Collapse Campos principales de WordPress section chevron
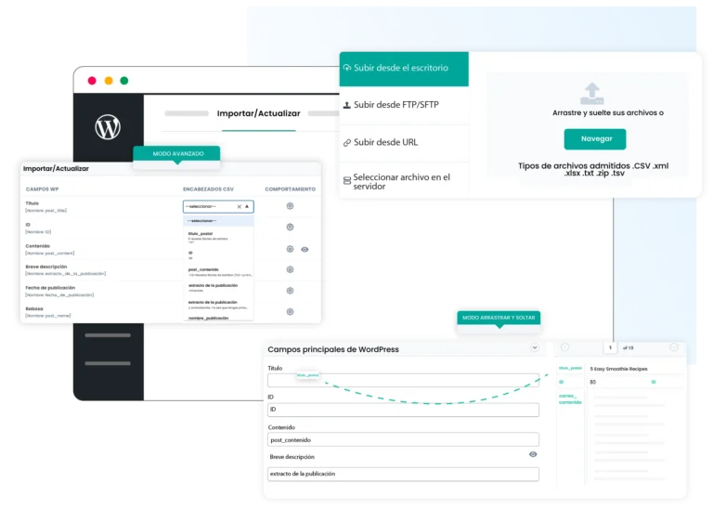The width and height of the screenshot is (713, 509). point(535,348)
